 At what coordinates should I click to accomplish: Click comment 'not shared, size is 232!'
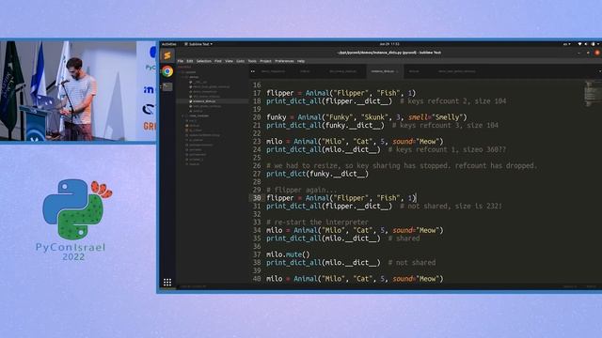click(451, 207)
